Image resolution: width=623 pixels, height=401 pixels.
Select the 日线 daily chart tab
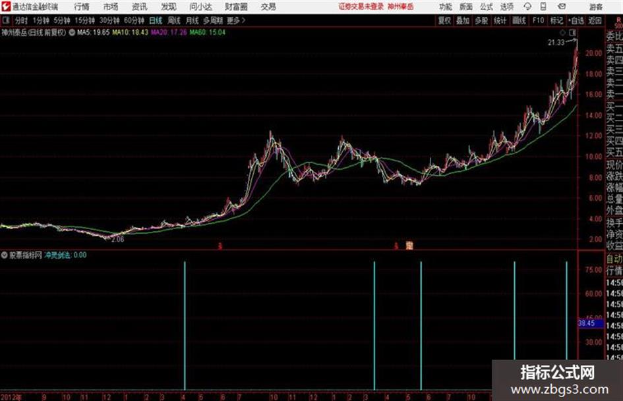click(156, 20)
